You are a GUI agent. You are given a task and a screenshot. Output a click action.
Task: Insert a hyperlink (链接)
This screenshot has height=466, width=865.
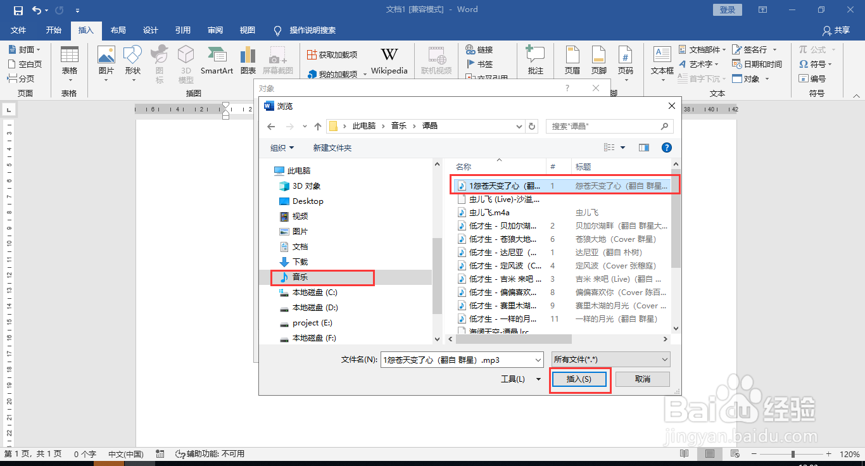pos(479,49)
